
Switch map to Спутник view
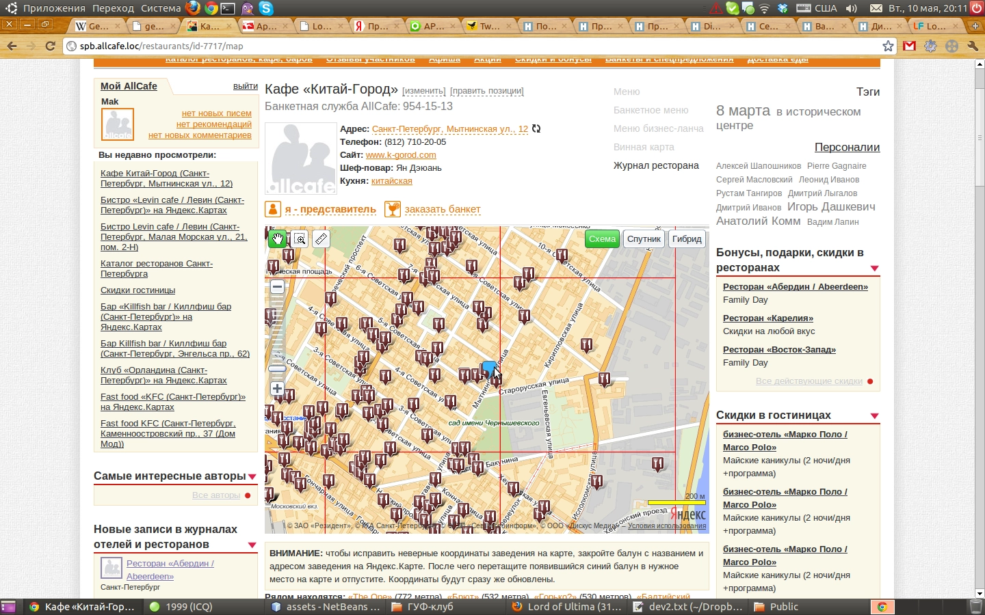coord(644,238)
